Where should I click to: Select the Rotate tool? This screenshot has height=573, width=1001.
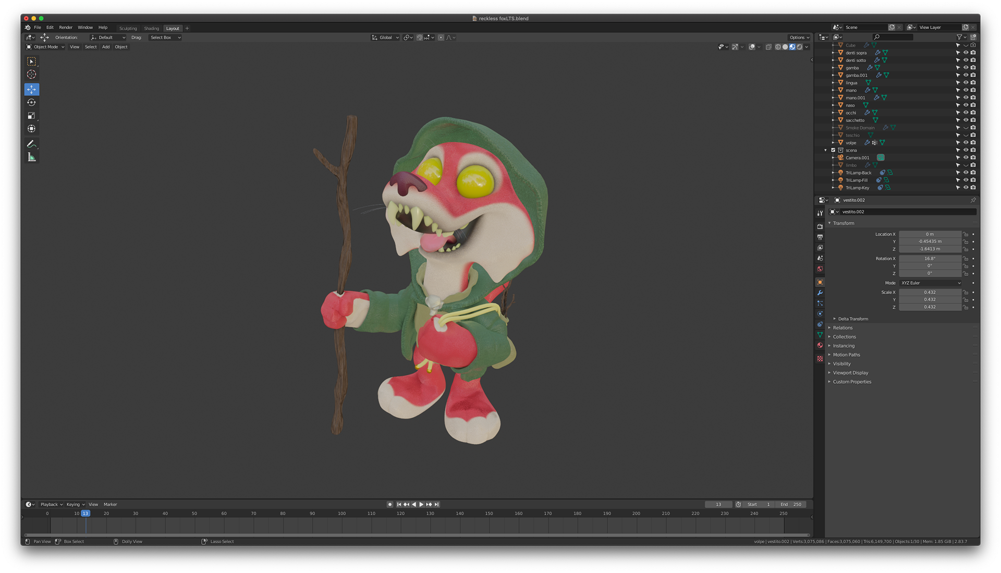[31, 103]
